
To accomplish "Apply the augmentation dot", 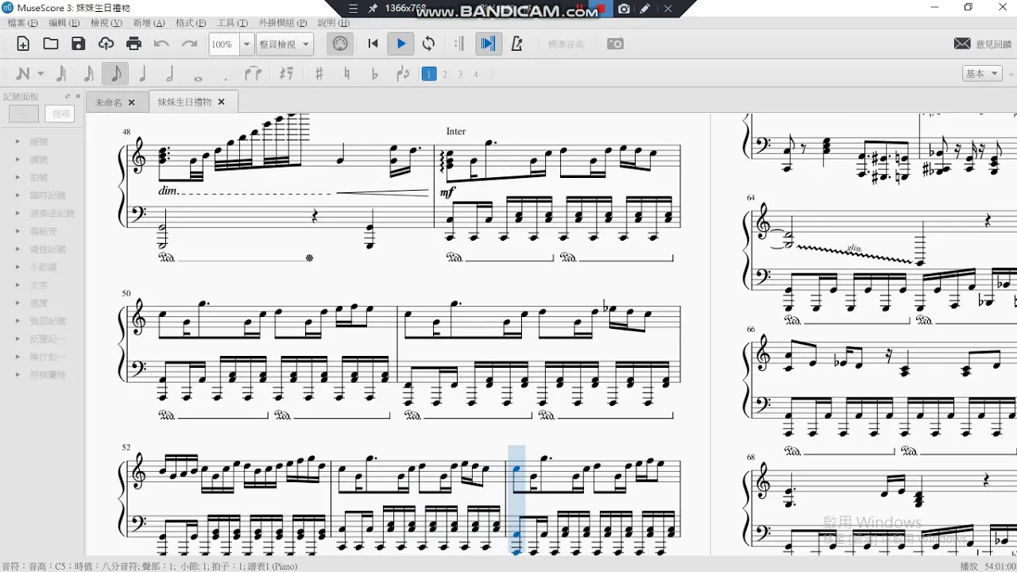I will point(226,77).
